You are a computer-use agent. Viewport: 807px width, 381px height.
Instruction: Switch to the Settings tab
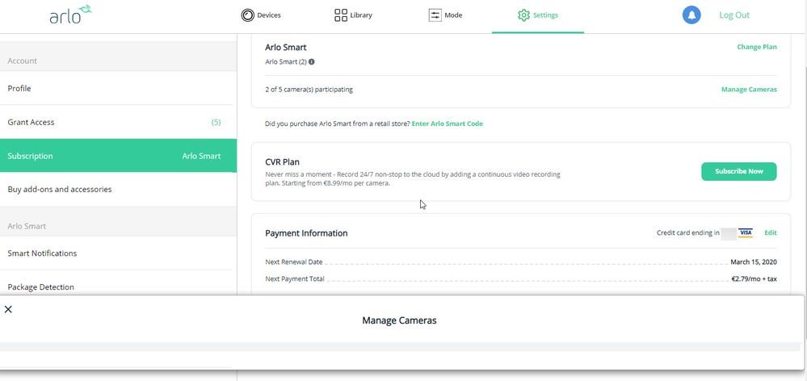538,15
